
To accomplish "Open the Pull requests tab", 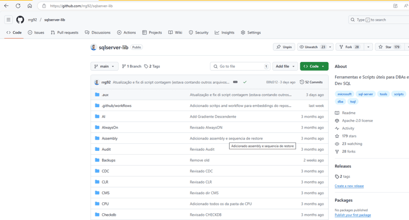I will [x=64, y=32].
